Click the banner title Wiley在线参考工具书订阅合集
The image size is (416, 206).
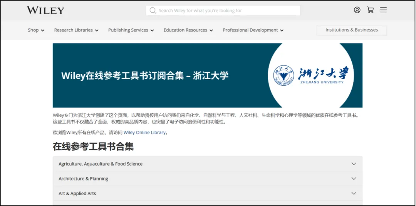pyautogui.click(x=122, y=75)
